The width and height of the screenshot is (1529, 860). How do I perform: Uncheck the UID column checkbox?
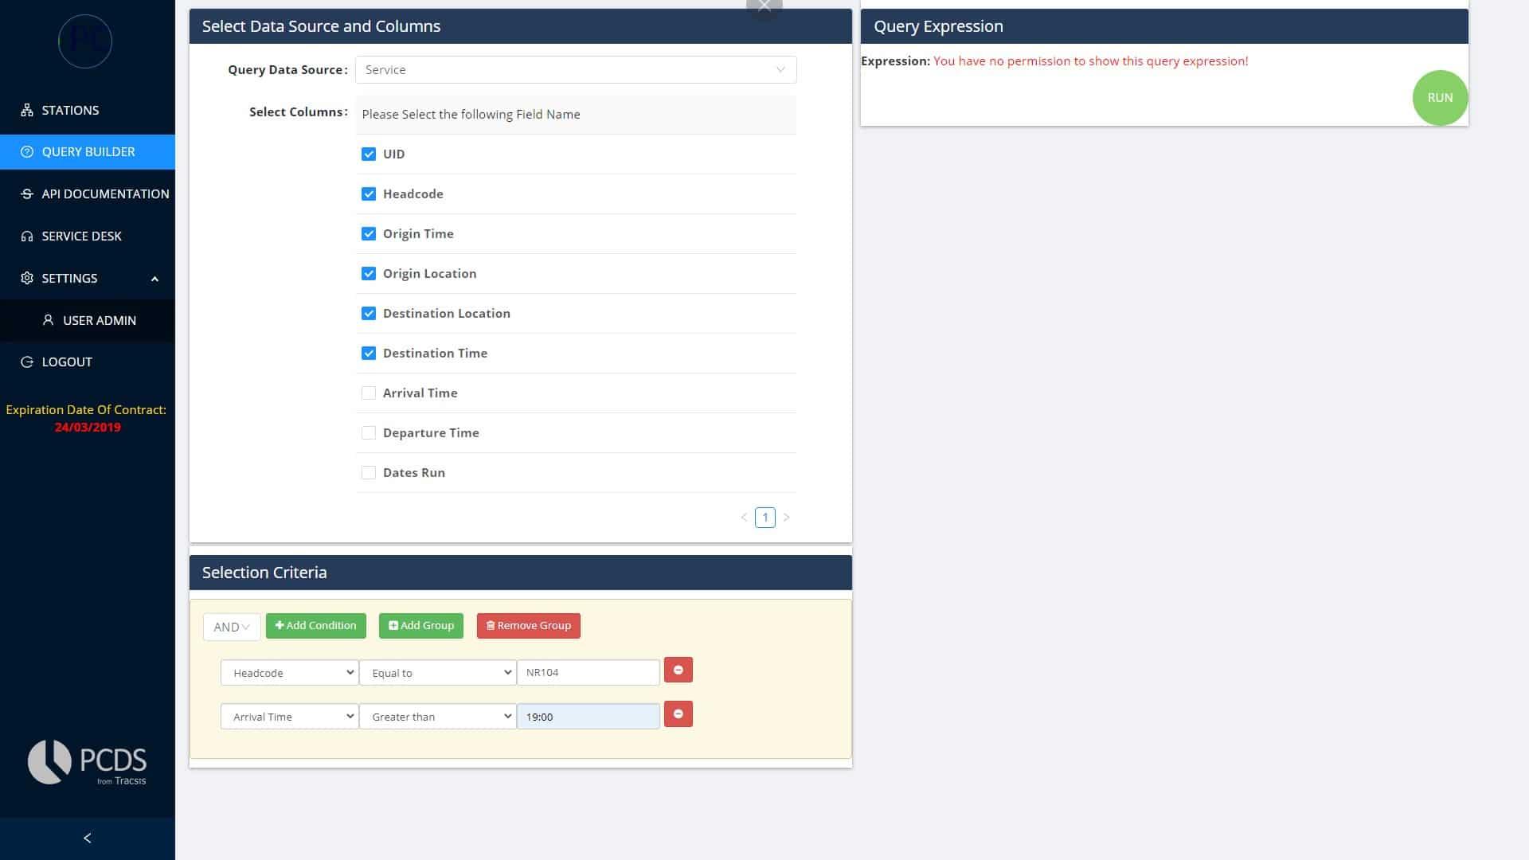(369, 154)
